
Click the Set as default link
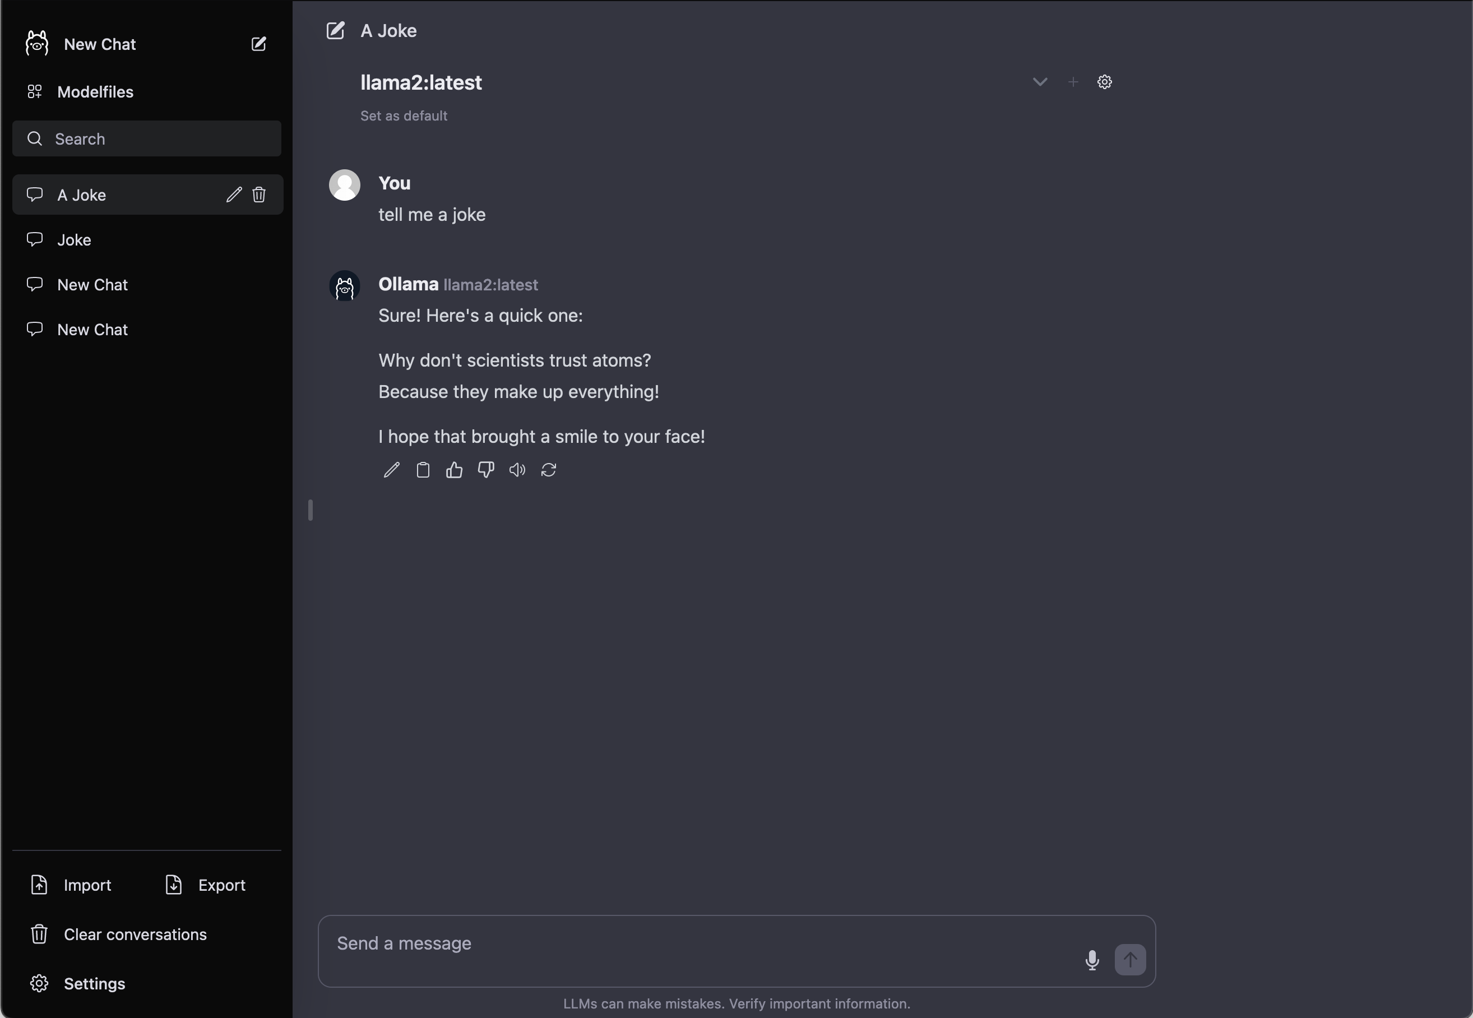pyautogui.click(x=404, y=116)
